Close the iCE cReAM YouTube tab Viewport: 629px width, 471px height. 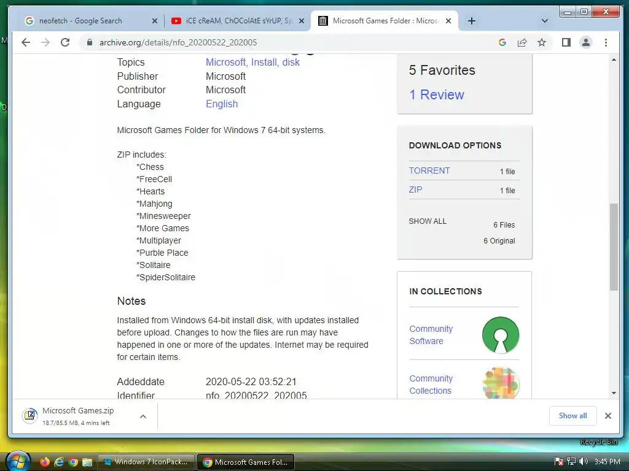coord(302,21)
